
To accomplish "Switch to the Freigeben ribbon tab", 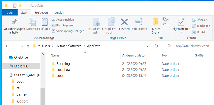I will coord(41,12).
